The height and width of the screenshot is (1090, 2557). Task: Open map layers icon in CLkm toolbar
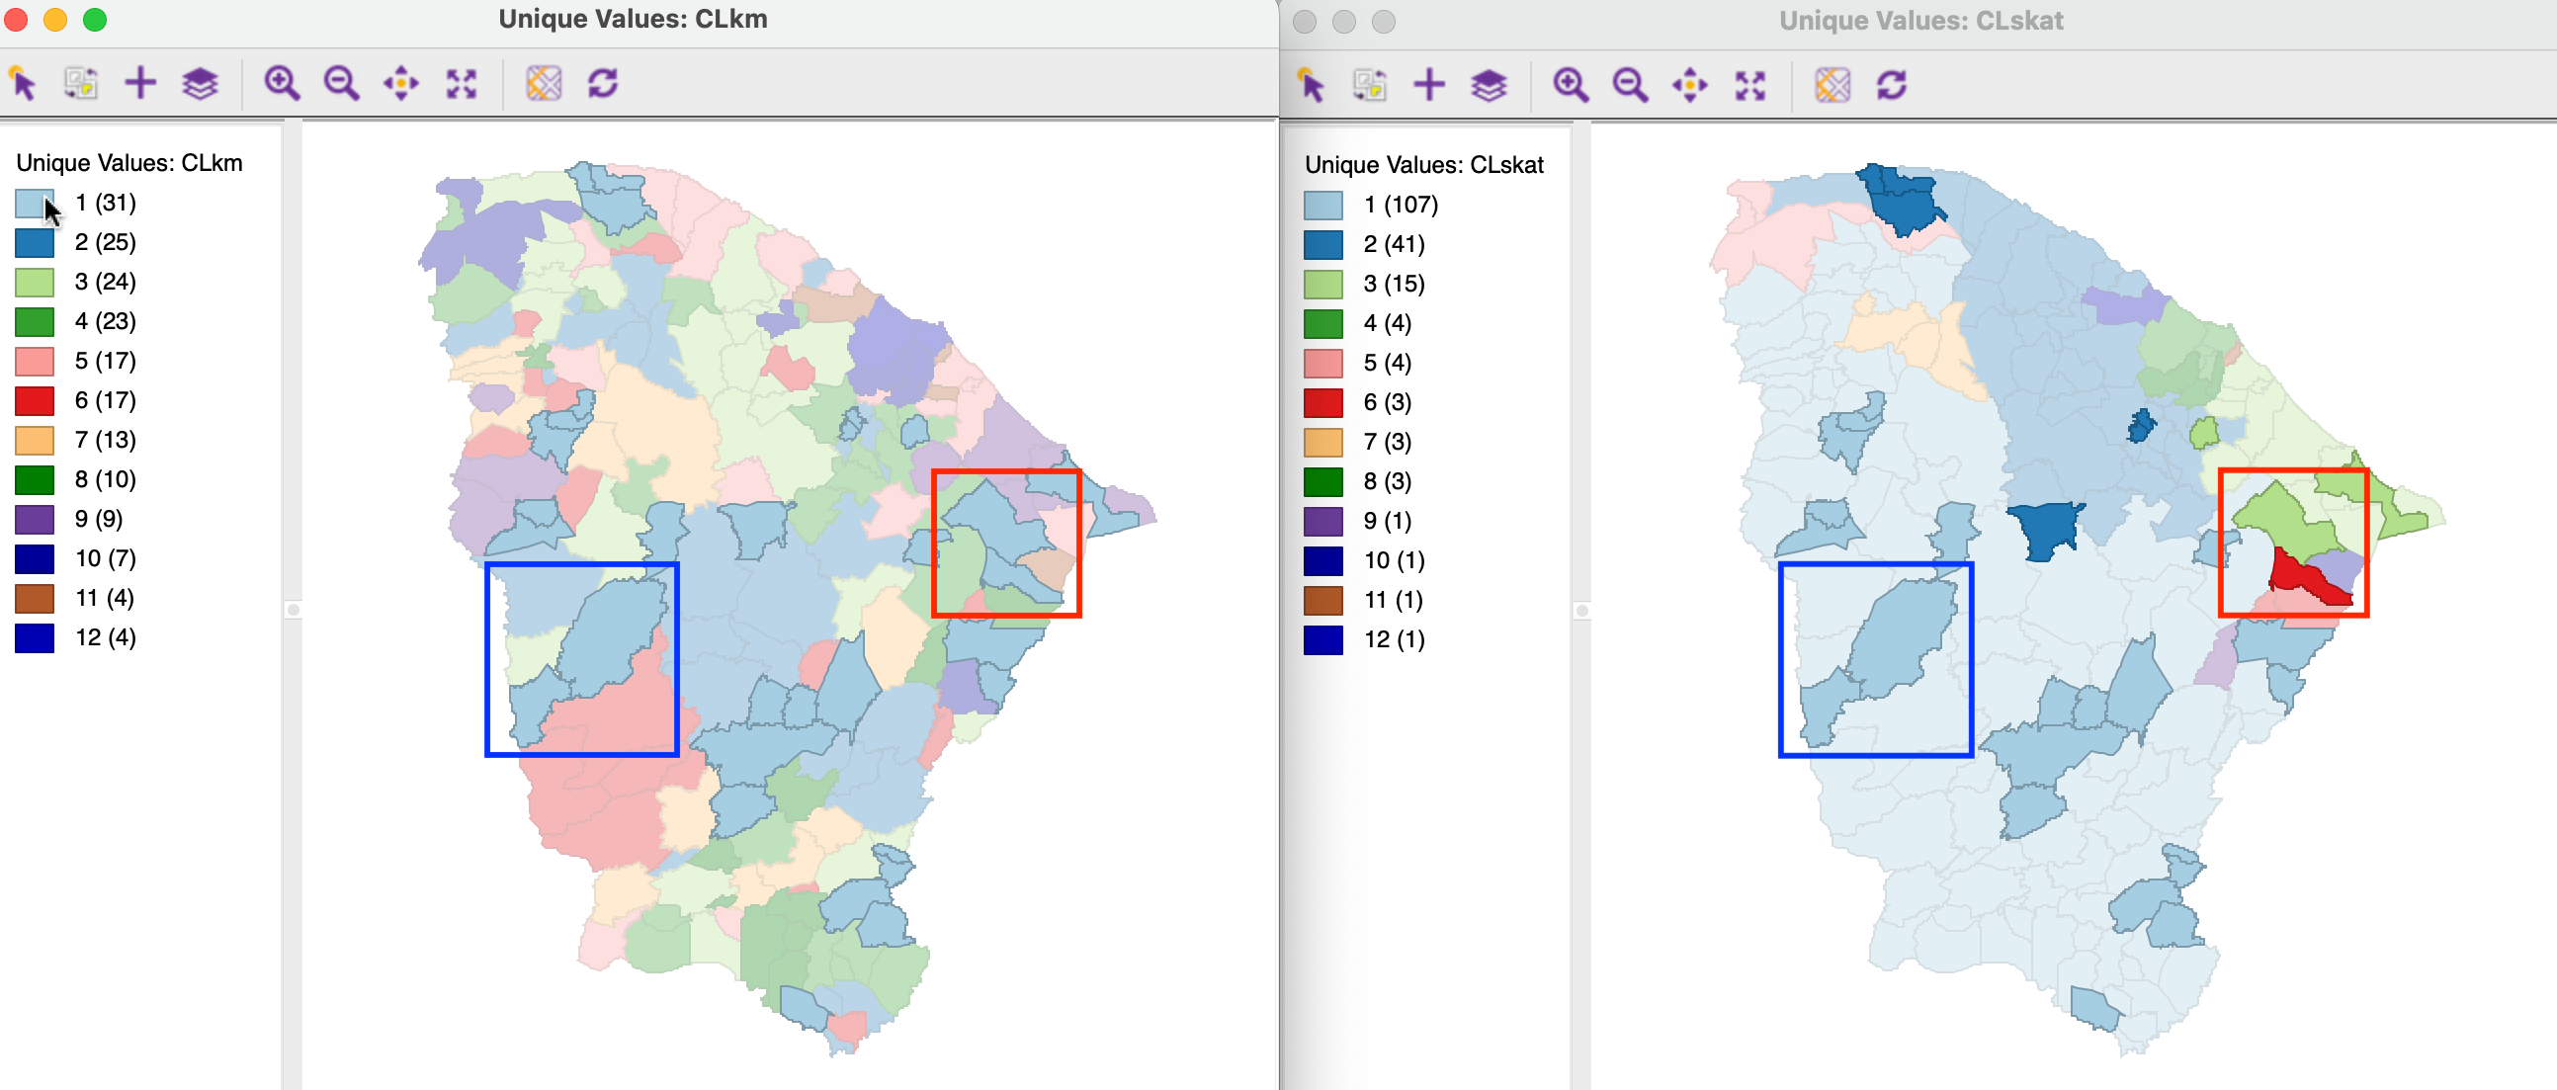coord(200,83)
